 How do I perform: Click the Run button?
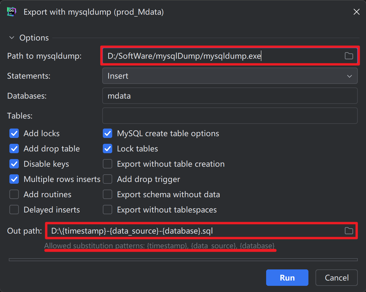(x=287, y=278)
